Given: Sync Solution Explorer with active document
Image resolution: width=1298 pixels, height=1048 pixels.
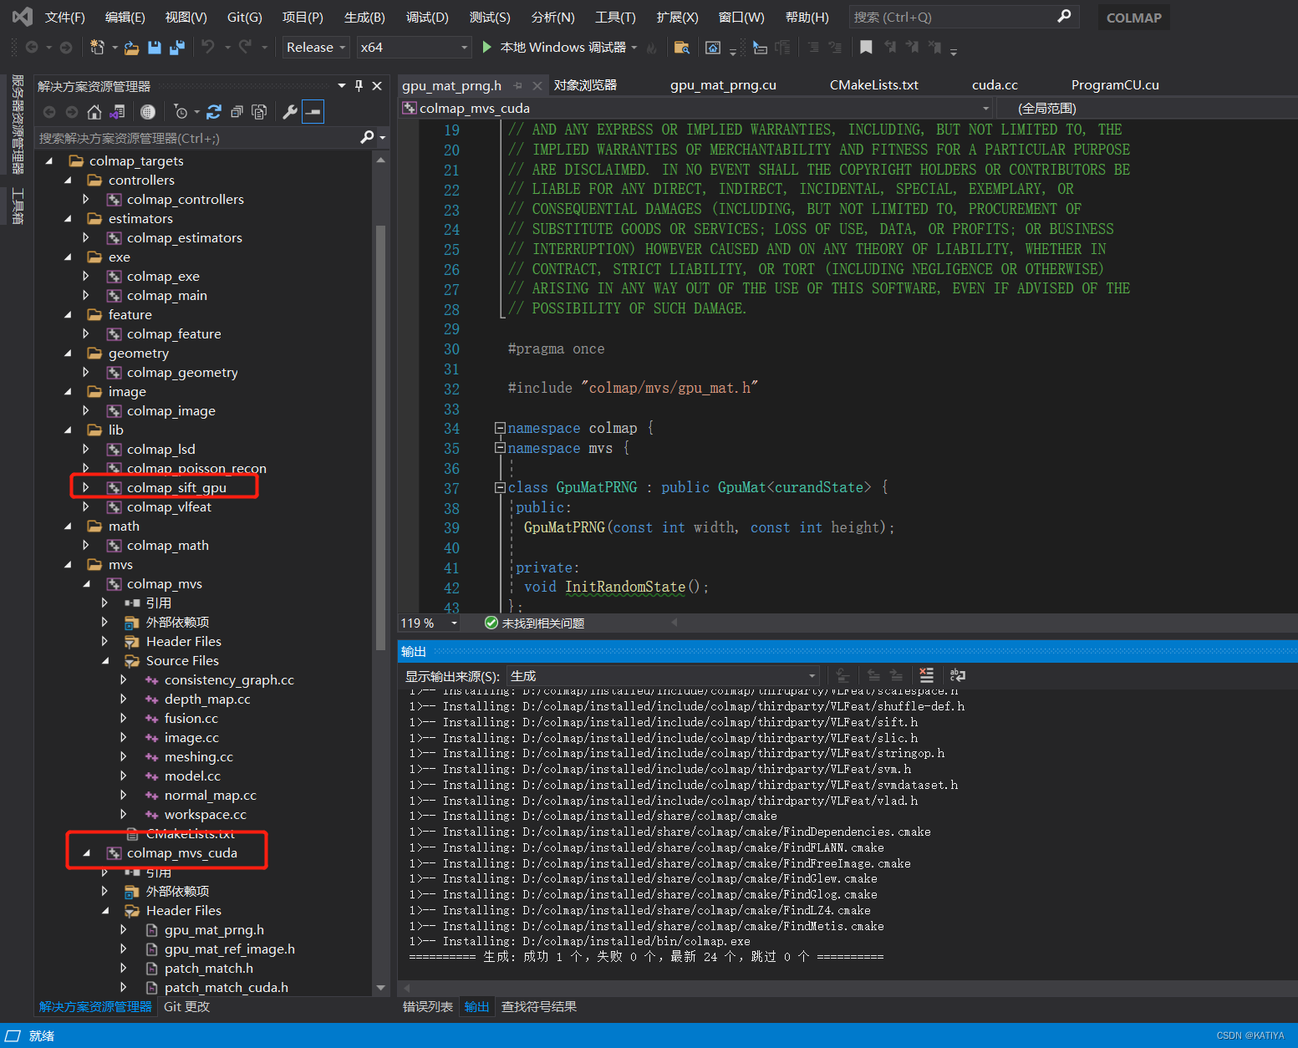Looking at the screenshot, I should (x=115, y=111).
